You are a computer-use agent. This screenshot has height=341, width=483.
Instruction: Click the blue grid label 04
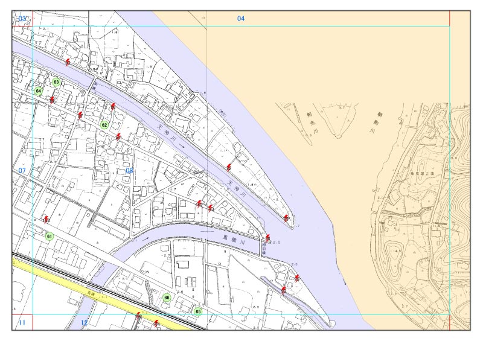tap(241, 19)
